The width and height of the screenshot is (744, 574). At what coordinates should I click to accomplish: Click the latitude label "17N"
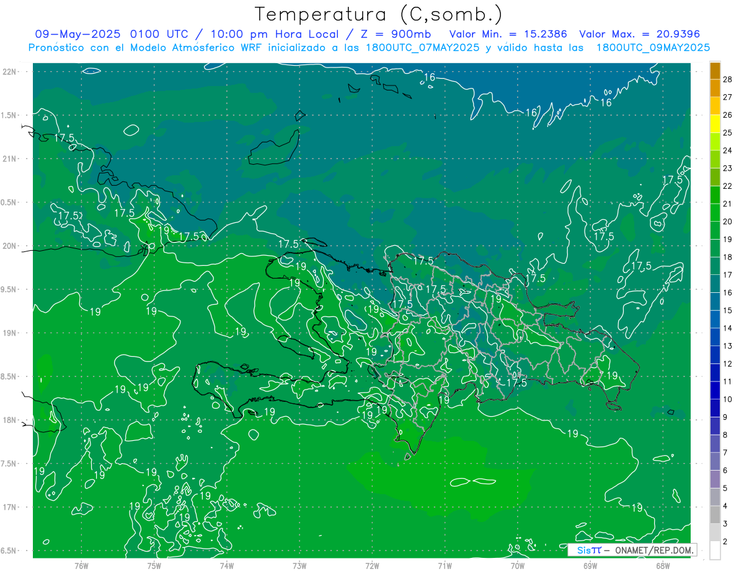point(9,507)
